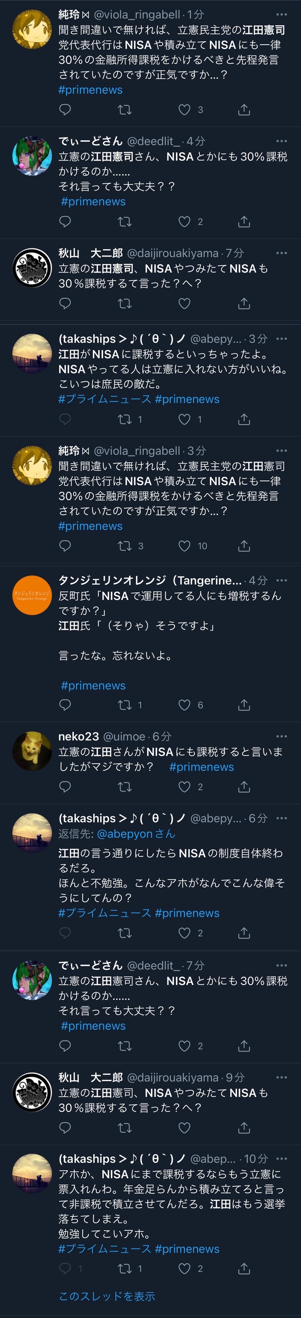Reply to neko23's tweet
Viewport: 301px width, 1318px height.
pyautogui.click(x=65, y=786)
